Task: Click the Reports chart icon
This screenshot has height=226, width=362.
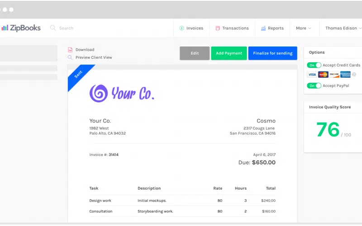Action: pyautogui.click(x=263, y=28)
